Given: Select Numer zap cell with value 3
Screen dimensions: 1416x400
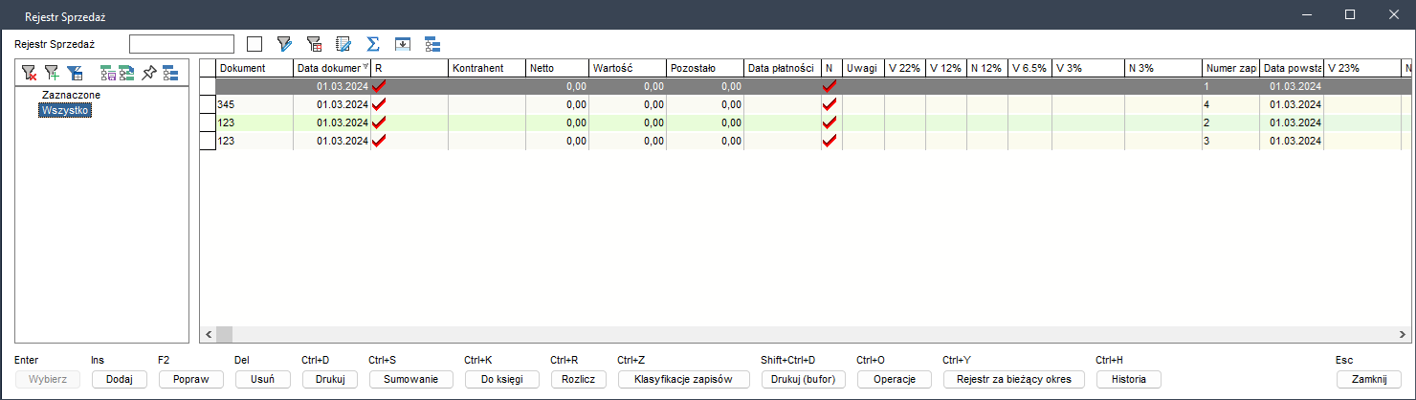Looking at the screenshot, I should tap(1231, 141).
